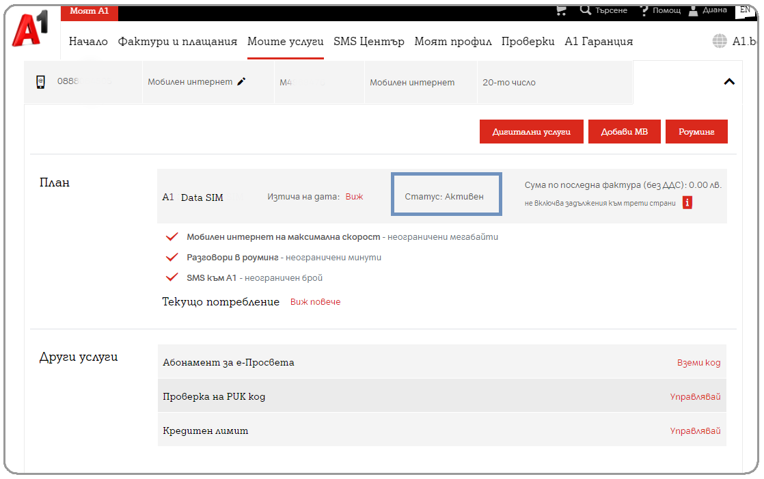This screenshot has width=764, height=479.
Task: Select Моите услуги menu
Action: (x=286, y=42)
